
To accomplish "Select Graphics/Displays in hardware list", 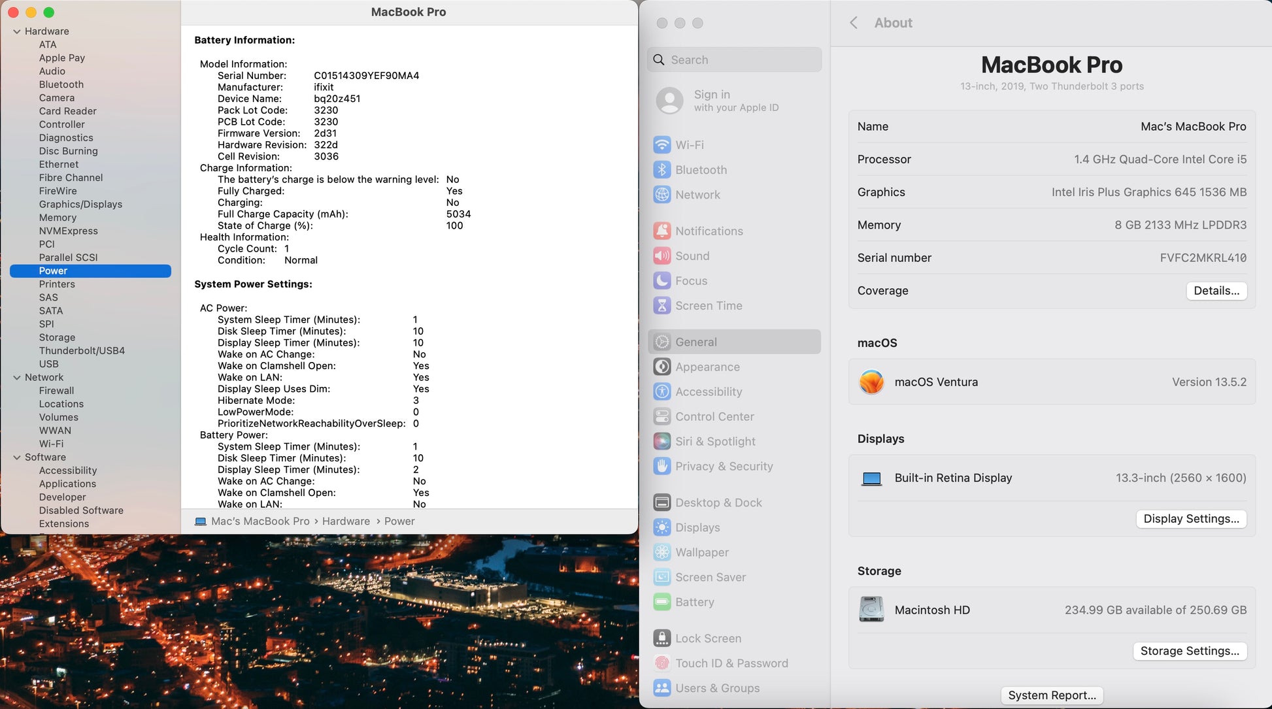I will [x=80, y=204].
